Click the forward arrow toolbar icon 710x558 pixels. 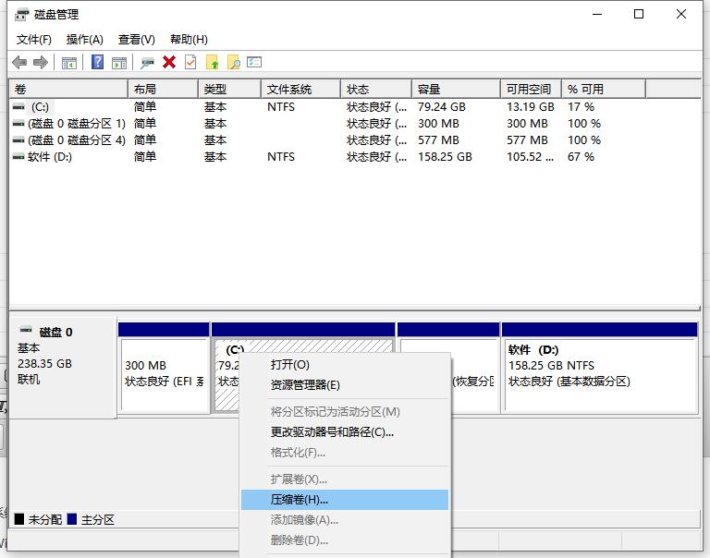pos(41,62)
